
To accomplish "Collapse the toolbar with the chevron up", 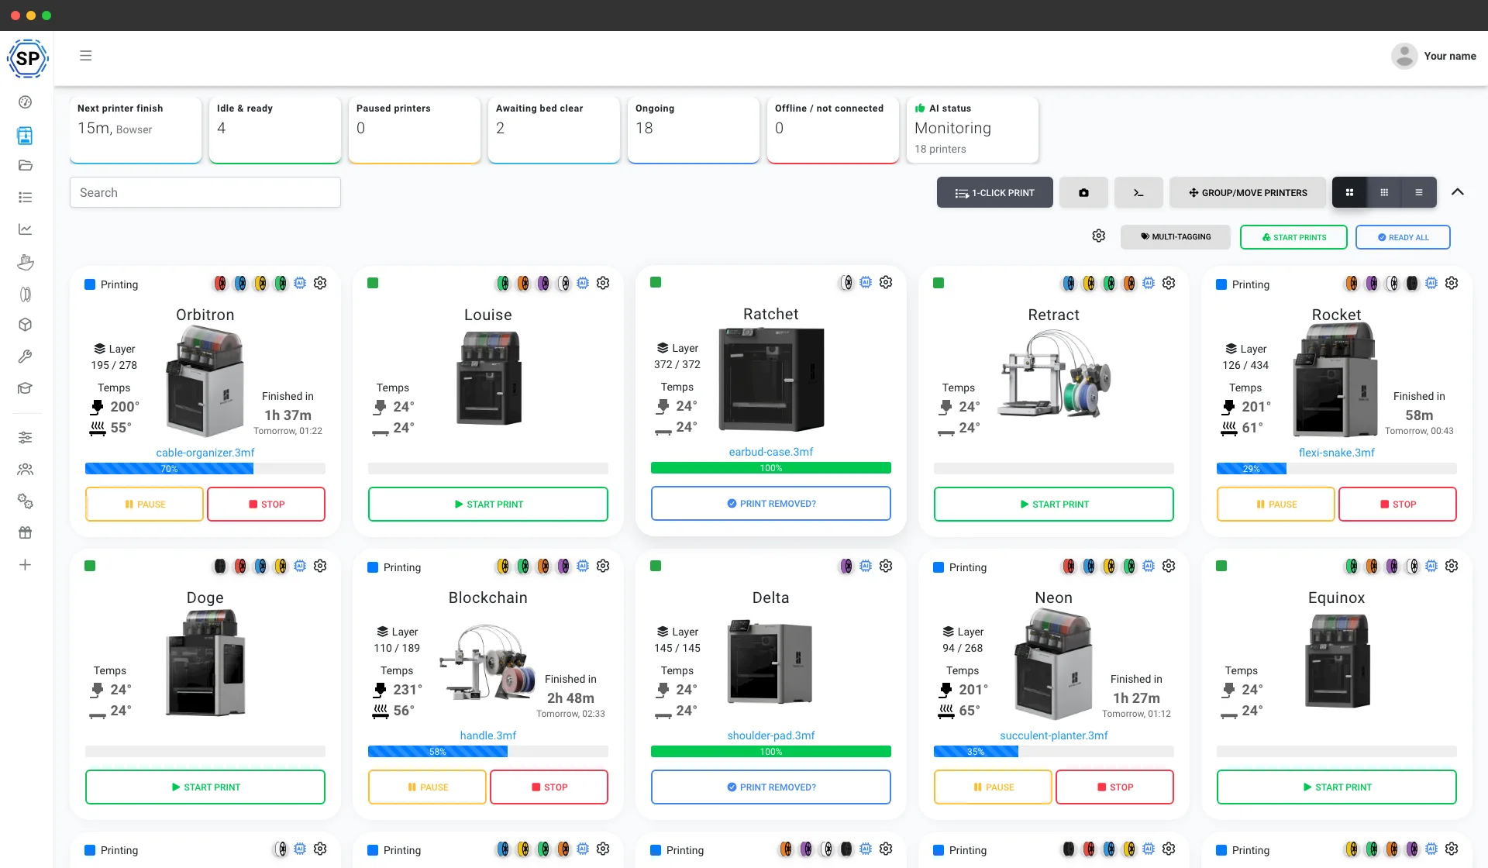I will 1457,192.
